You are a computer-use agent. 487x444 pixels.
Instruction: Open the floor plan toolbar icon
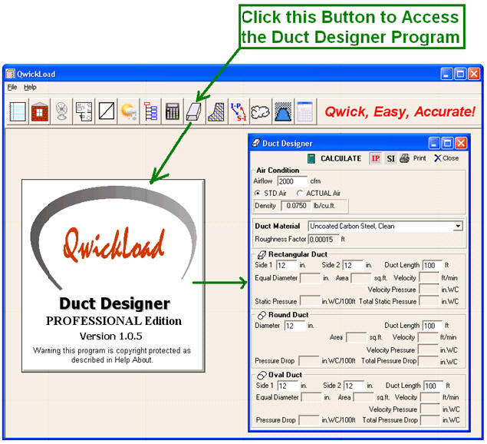pyautogui.click(x=84, y=111)
